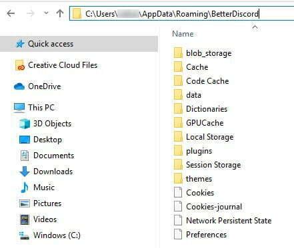Image resolution: width=294 pixels, height=248 pixels.
Task: Select the data folder
Action: [193, 95]
